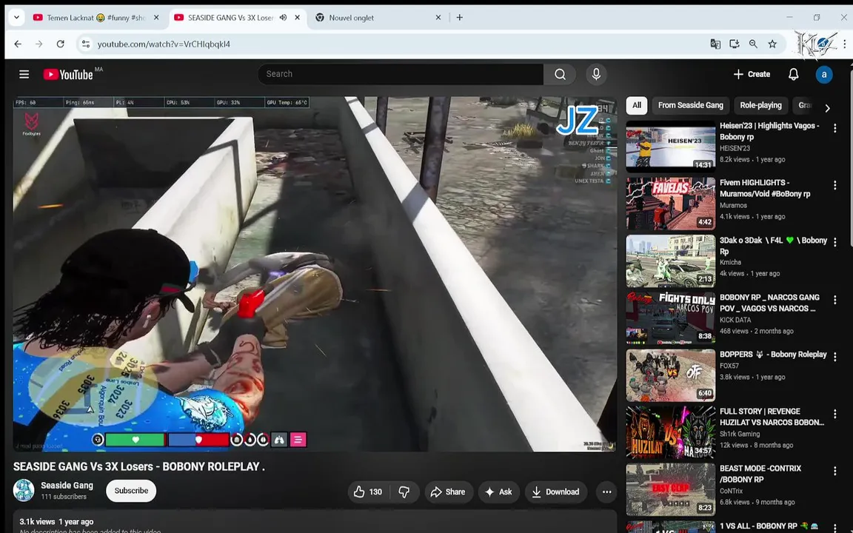The height and width of the screenshot is (533, 853).
Task: Open a new browser tab
Action: pyautogui.click(x=460, y=18)
